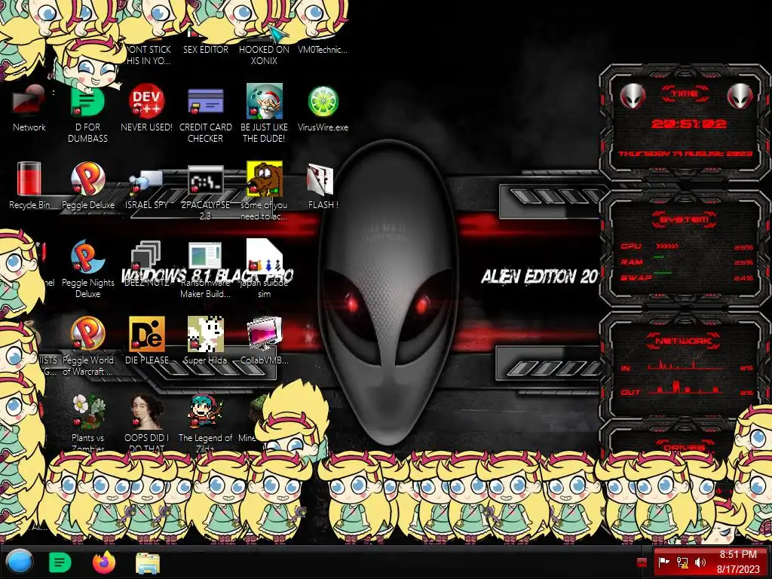Click the 20:51:02 clock widget readout
772x579 pixels.
point(688,124)
